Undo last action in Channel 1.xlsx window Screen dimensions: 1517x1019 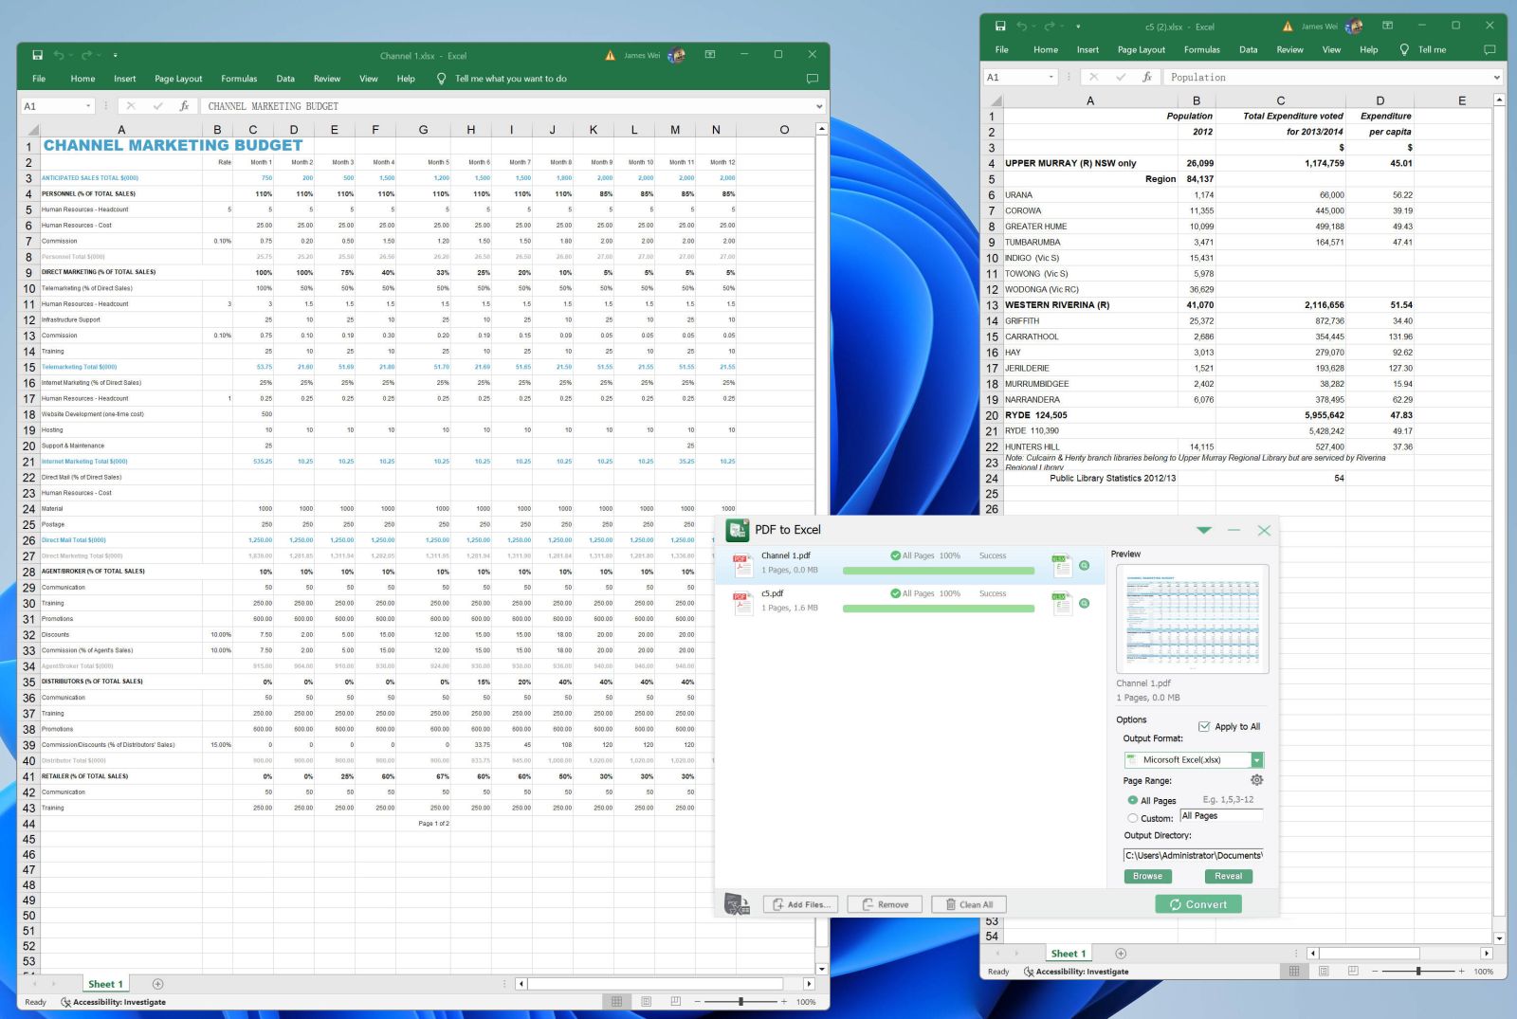click(59, 55)
